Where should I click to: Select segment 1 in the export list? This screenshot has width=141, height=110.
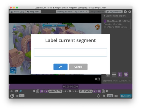coord(117,24)
